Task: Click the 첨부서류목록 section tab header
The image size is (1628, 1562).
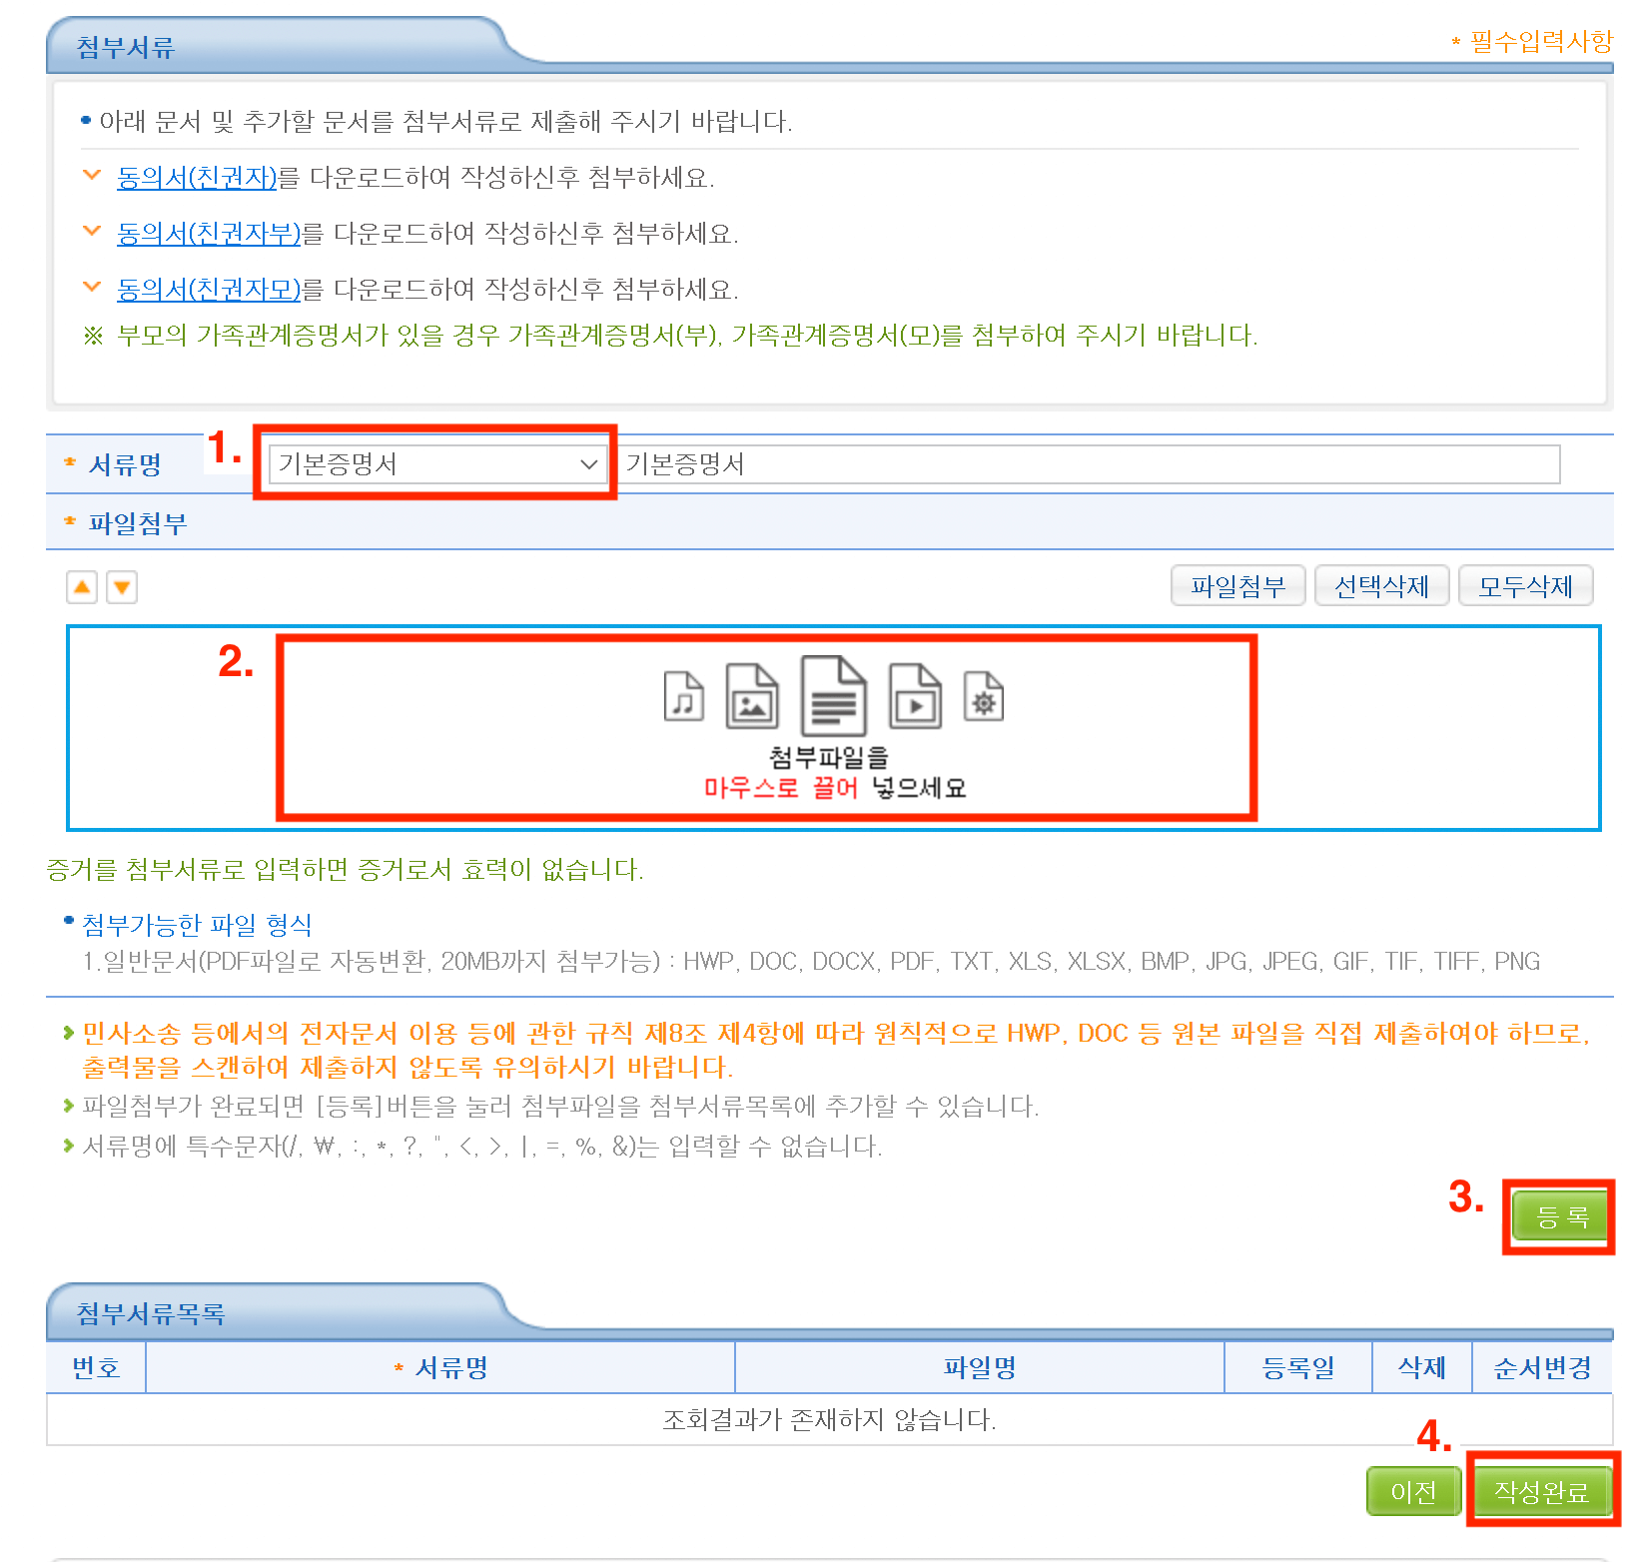Action: [151, 1313]
